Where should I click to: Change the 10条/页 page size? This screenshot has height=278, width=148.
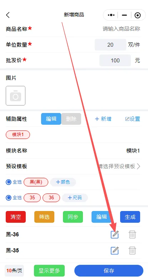pos(14,271)
